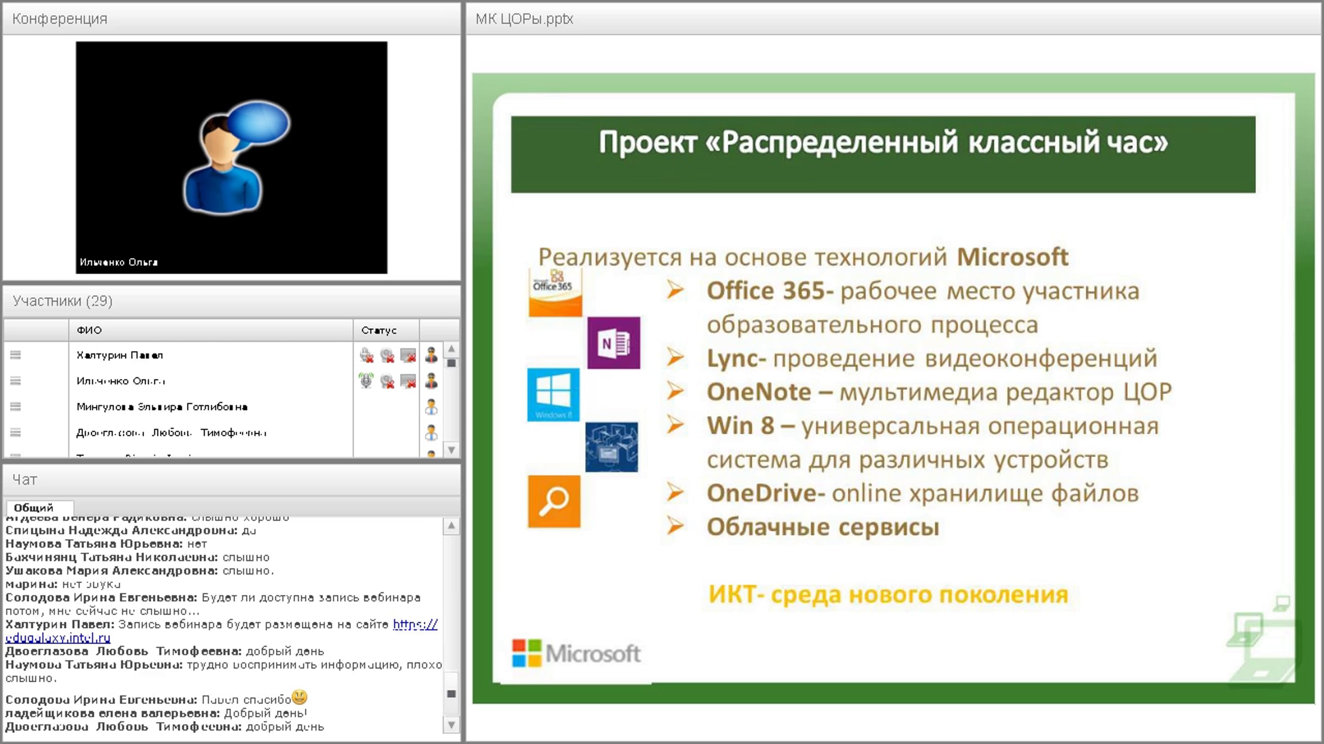The height and width of the screenshot is (744, 1324).
Task: Click the chat message from Спицына Надежда Александровна
Action: pyautogui.click(x=131, y=531)
